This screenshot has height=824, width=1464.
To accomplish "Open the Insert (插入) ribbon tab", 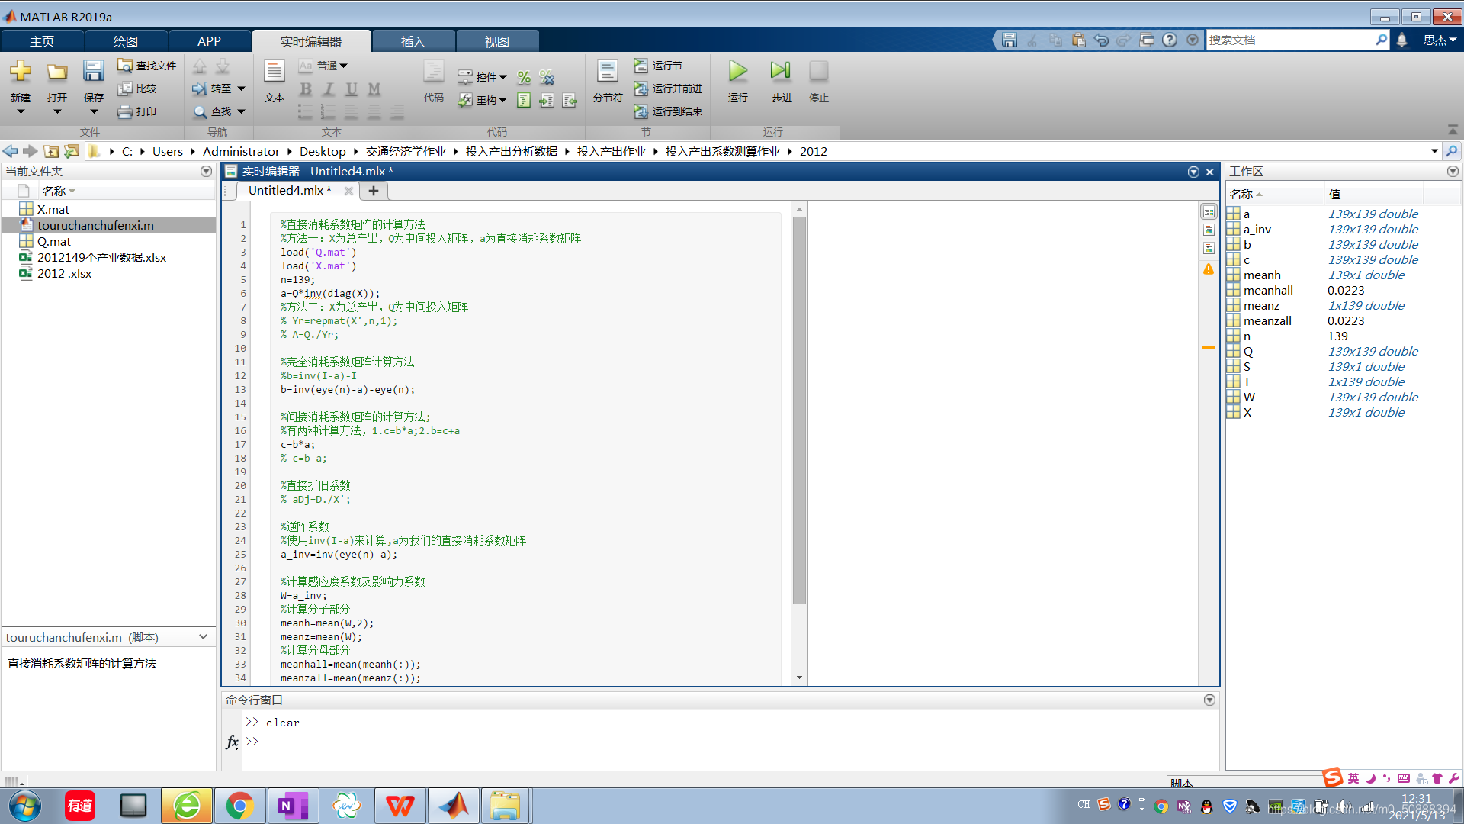I will (x=413, y=41).
